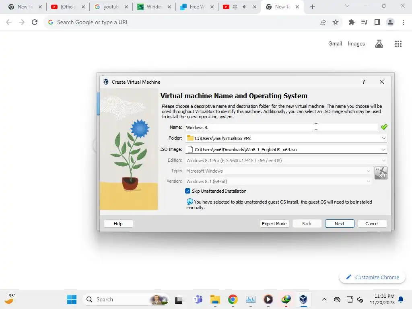
Task: Open a new Chrome tab with plus button
Action: click(312, 7)
